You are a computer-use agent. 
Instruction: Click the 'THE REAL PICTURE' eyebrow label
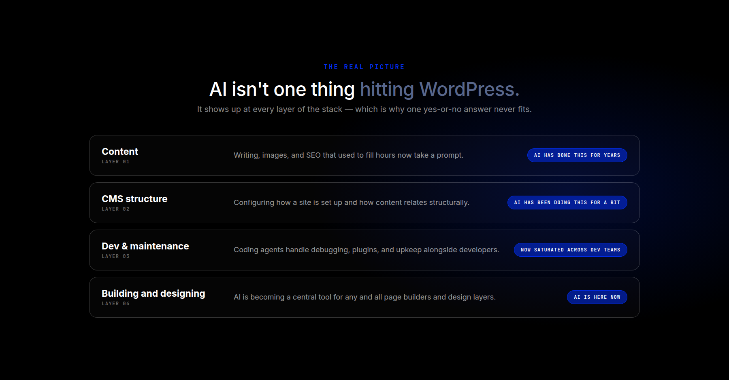pyautogui.click(x=364, y=67)
